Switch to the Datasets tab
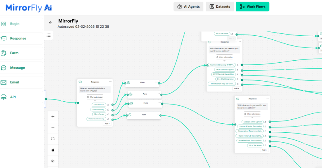Image resolution: width=322 pixels, height=168 pixels. 220,6
